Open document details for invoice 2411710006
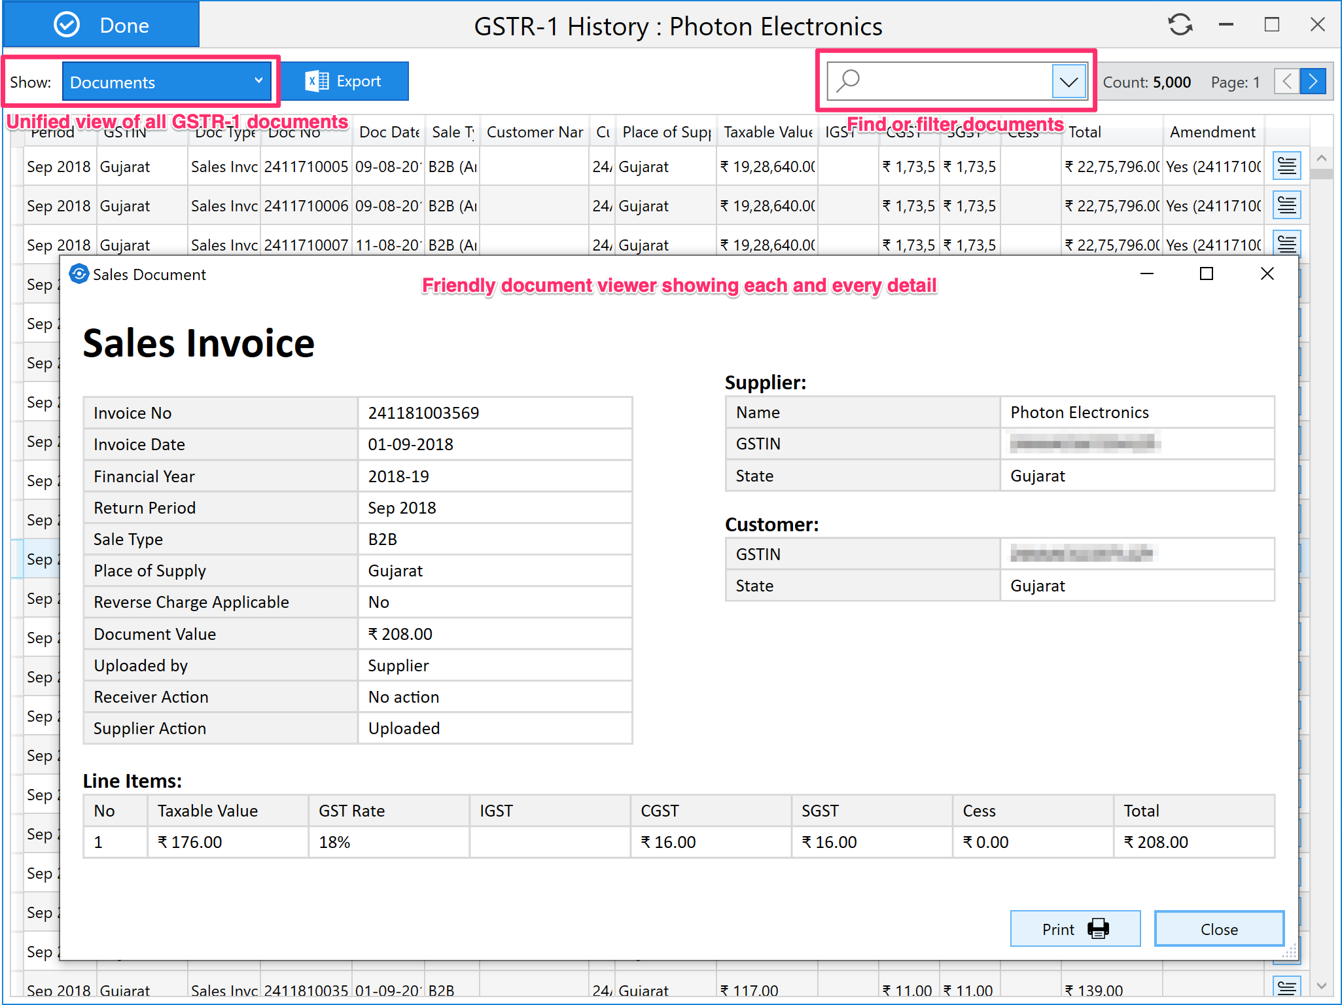The width and height of the screenshot is (1342, 1005). [1286, 205]
